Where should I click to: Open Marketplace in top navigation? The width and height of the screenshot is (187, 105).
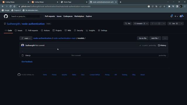pos(79,16)
